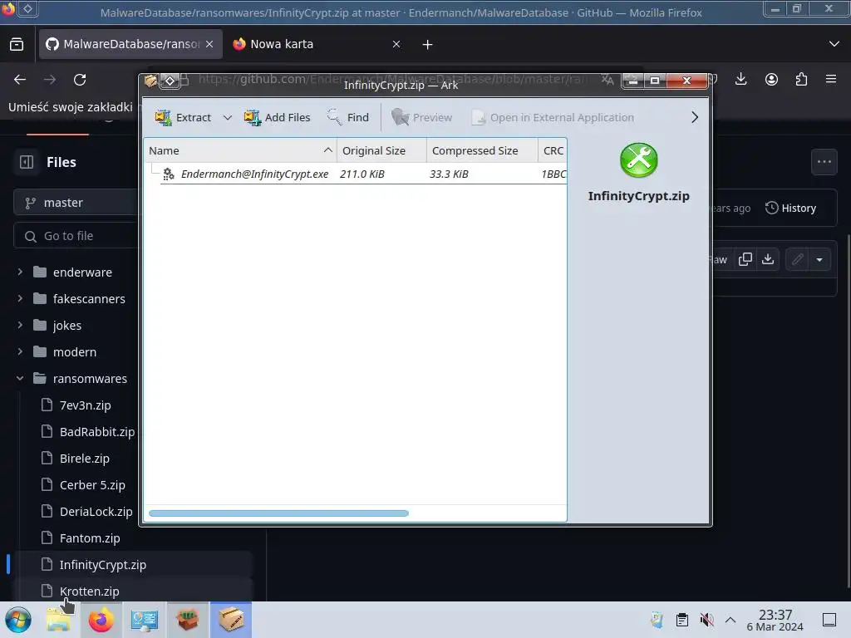Sort by Original Size column header
This screenshot has height=638, width=851.
381,151
